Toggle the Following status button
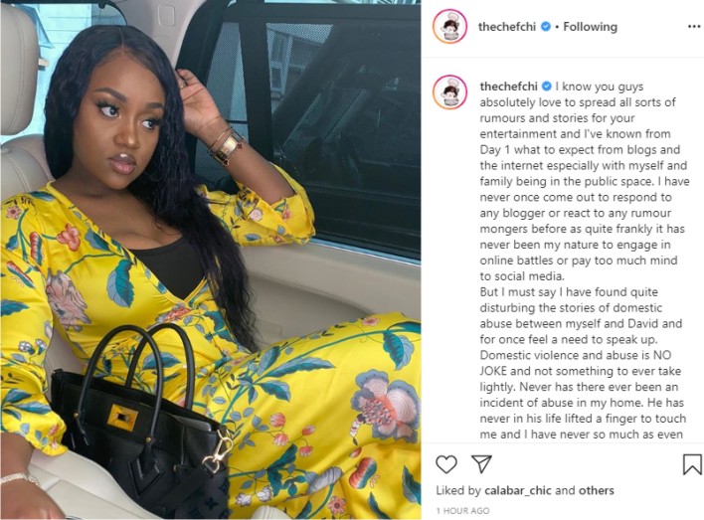The height and width of the screenshot is (520, 704). 590,27
